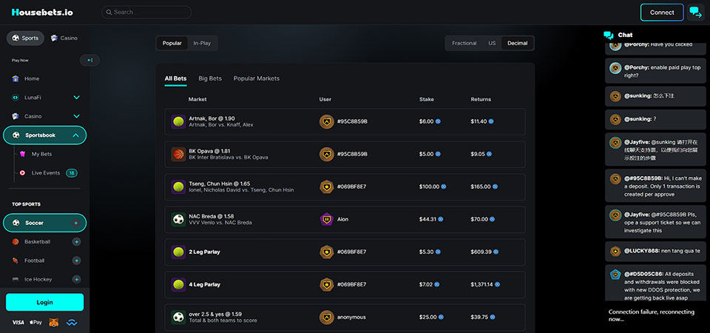Image resolution: width=710 pixels, height=333 pixels.
Task: Open Live Events in sidebar
Action: pos(45,172)
